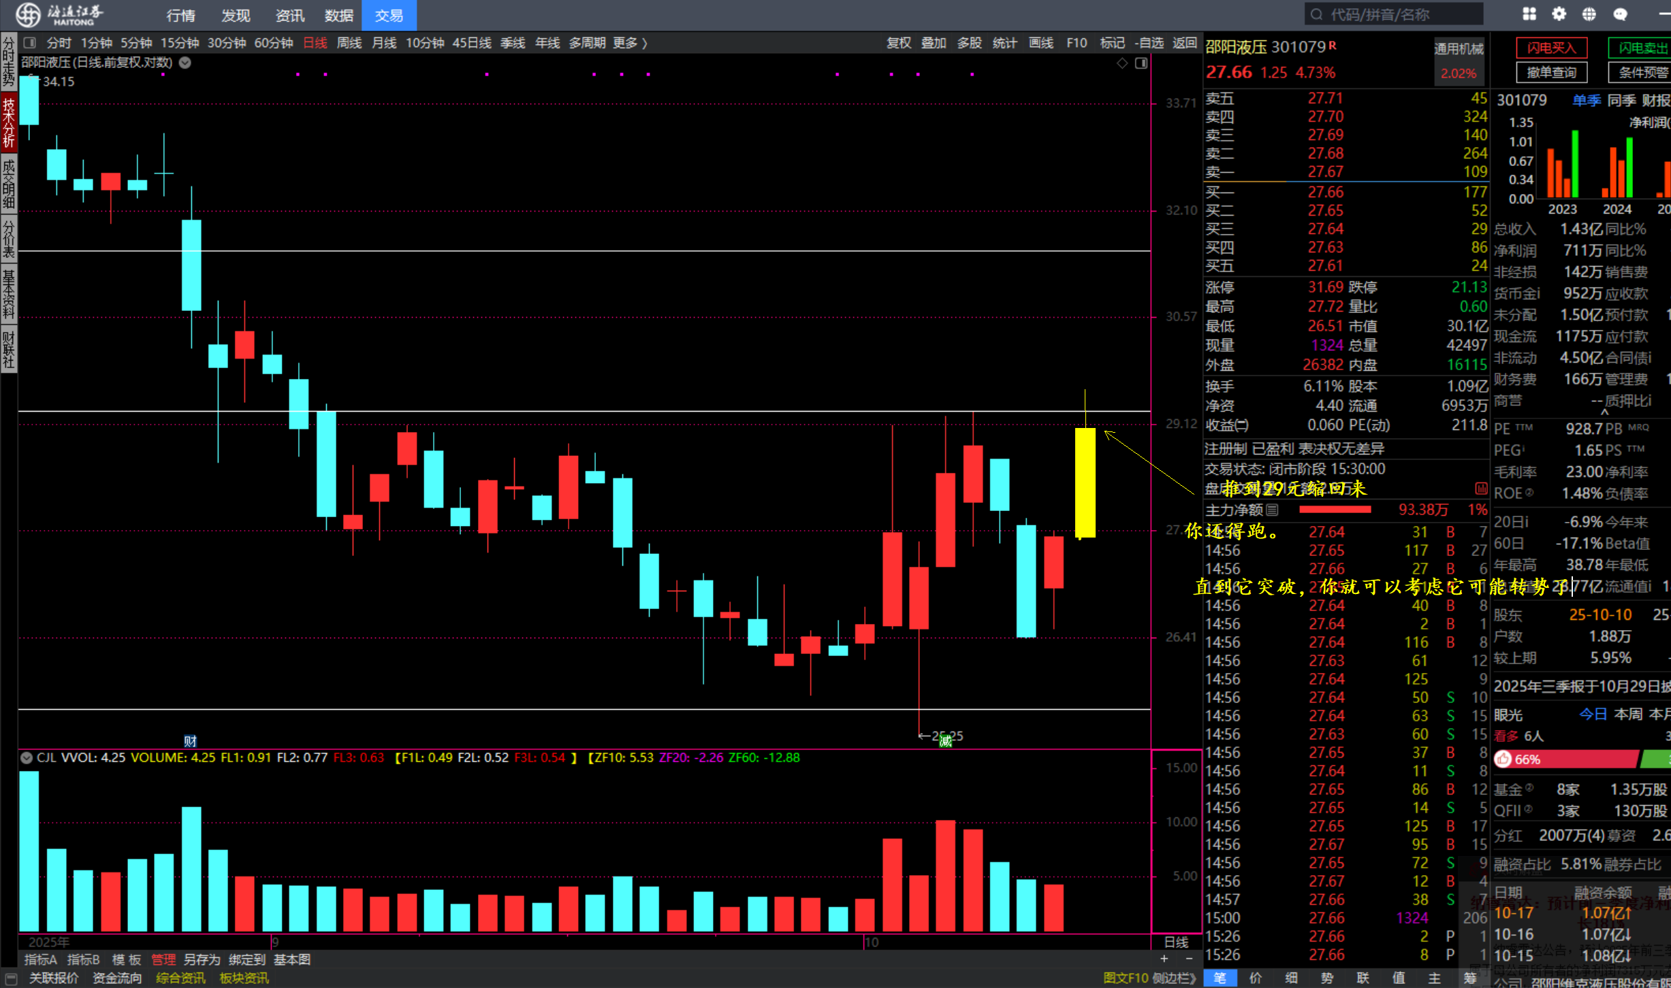Click the 撤单查询 button
Screen dimensions: 1671x988
click(1551, 72)
